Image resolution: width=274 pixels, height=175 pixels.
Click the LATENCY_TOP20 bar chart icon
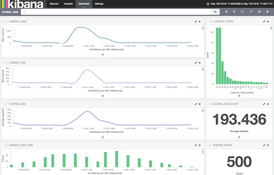pos(210,21)
